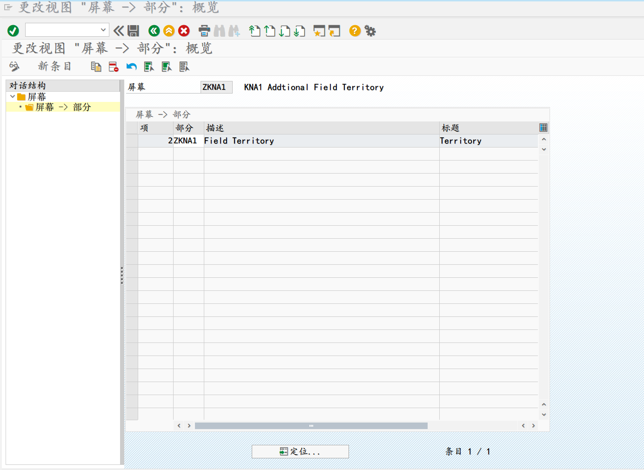The height and width of the screenshot is (470, 644).
Task: Open Help with the question mark icon
Action: tap(355, 31)
